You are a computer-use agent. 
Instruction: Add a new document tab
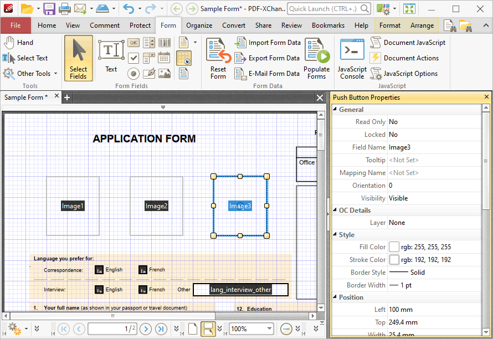[x=66, y=97]
